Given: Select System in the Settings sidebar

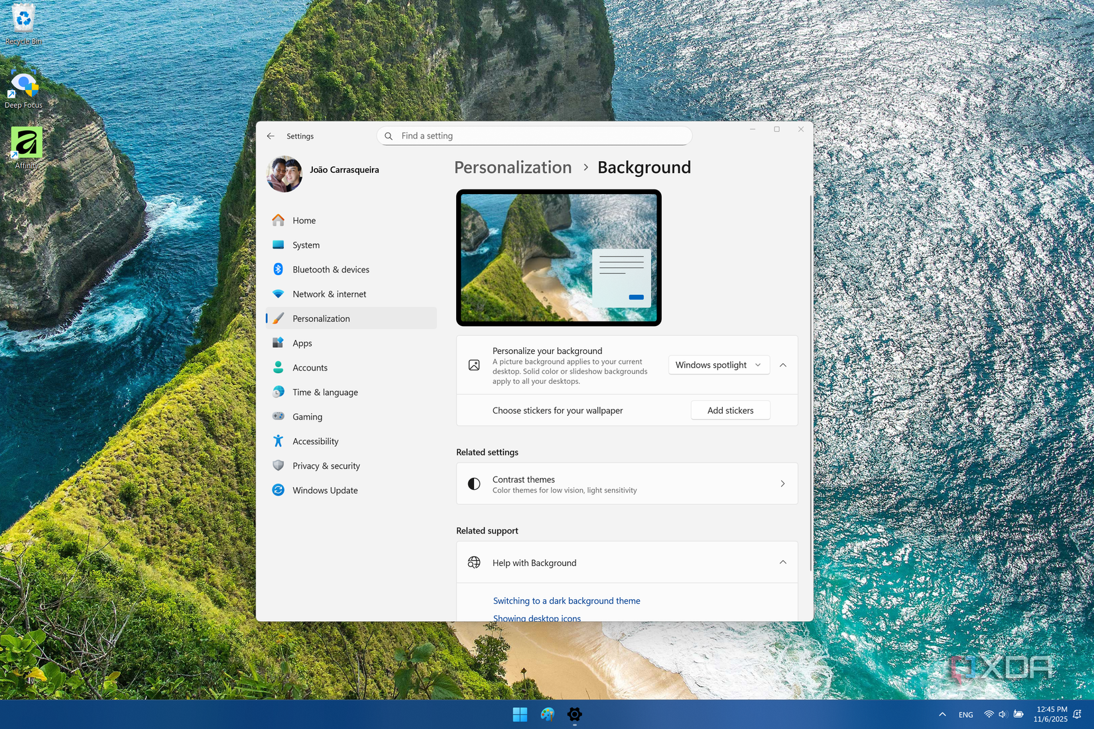Looking at the screenshot, I should [351, 245].
